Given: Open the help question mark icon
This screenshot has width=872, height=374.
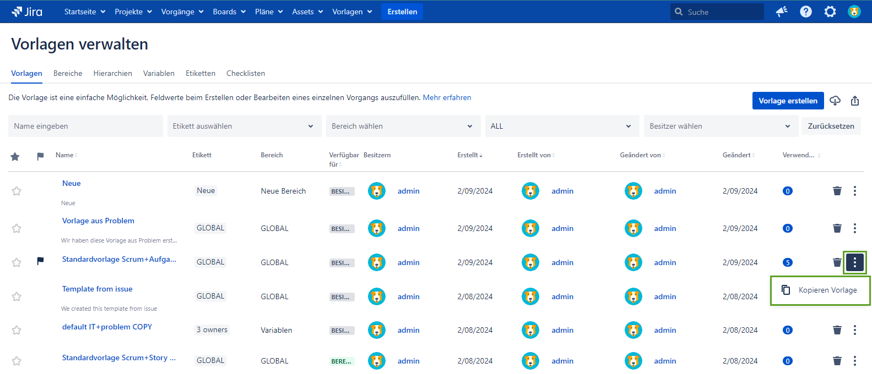Looking at the screenshot, I should coord(806,12).
